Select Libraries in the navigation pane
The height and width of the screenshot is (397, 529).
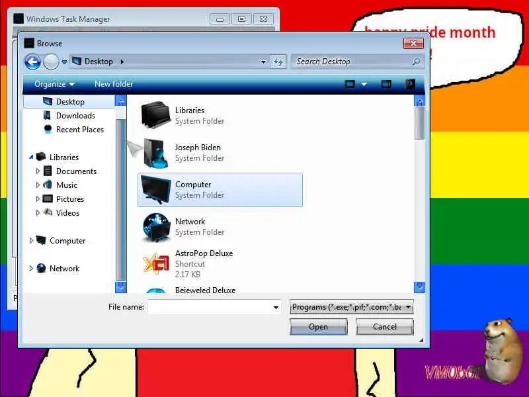pyautogui.click(x=63, y=157)
